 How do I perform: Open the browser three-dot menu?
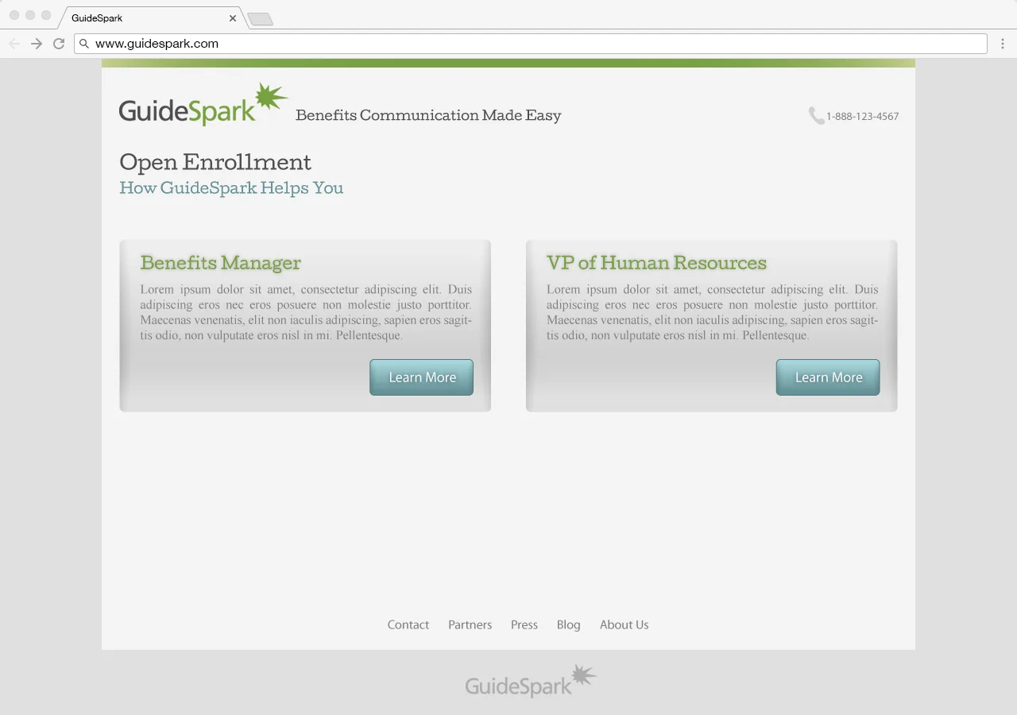pos(1003,44)
